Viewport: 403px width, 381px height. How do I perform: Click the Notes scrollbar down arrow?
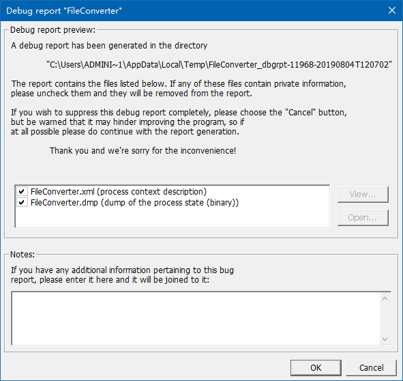coord(385,339)
